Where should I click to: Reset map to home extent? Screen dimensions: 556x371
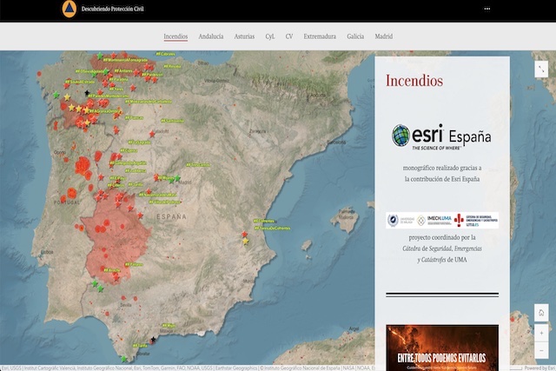point(541,313)
